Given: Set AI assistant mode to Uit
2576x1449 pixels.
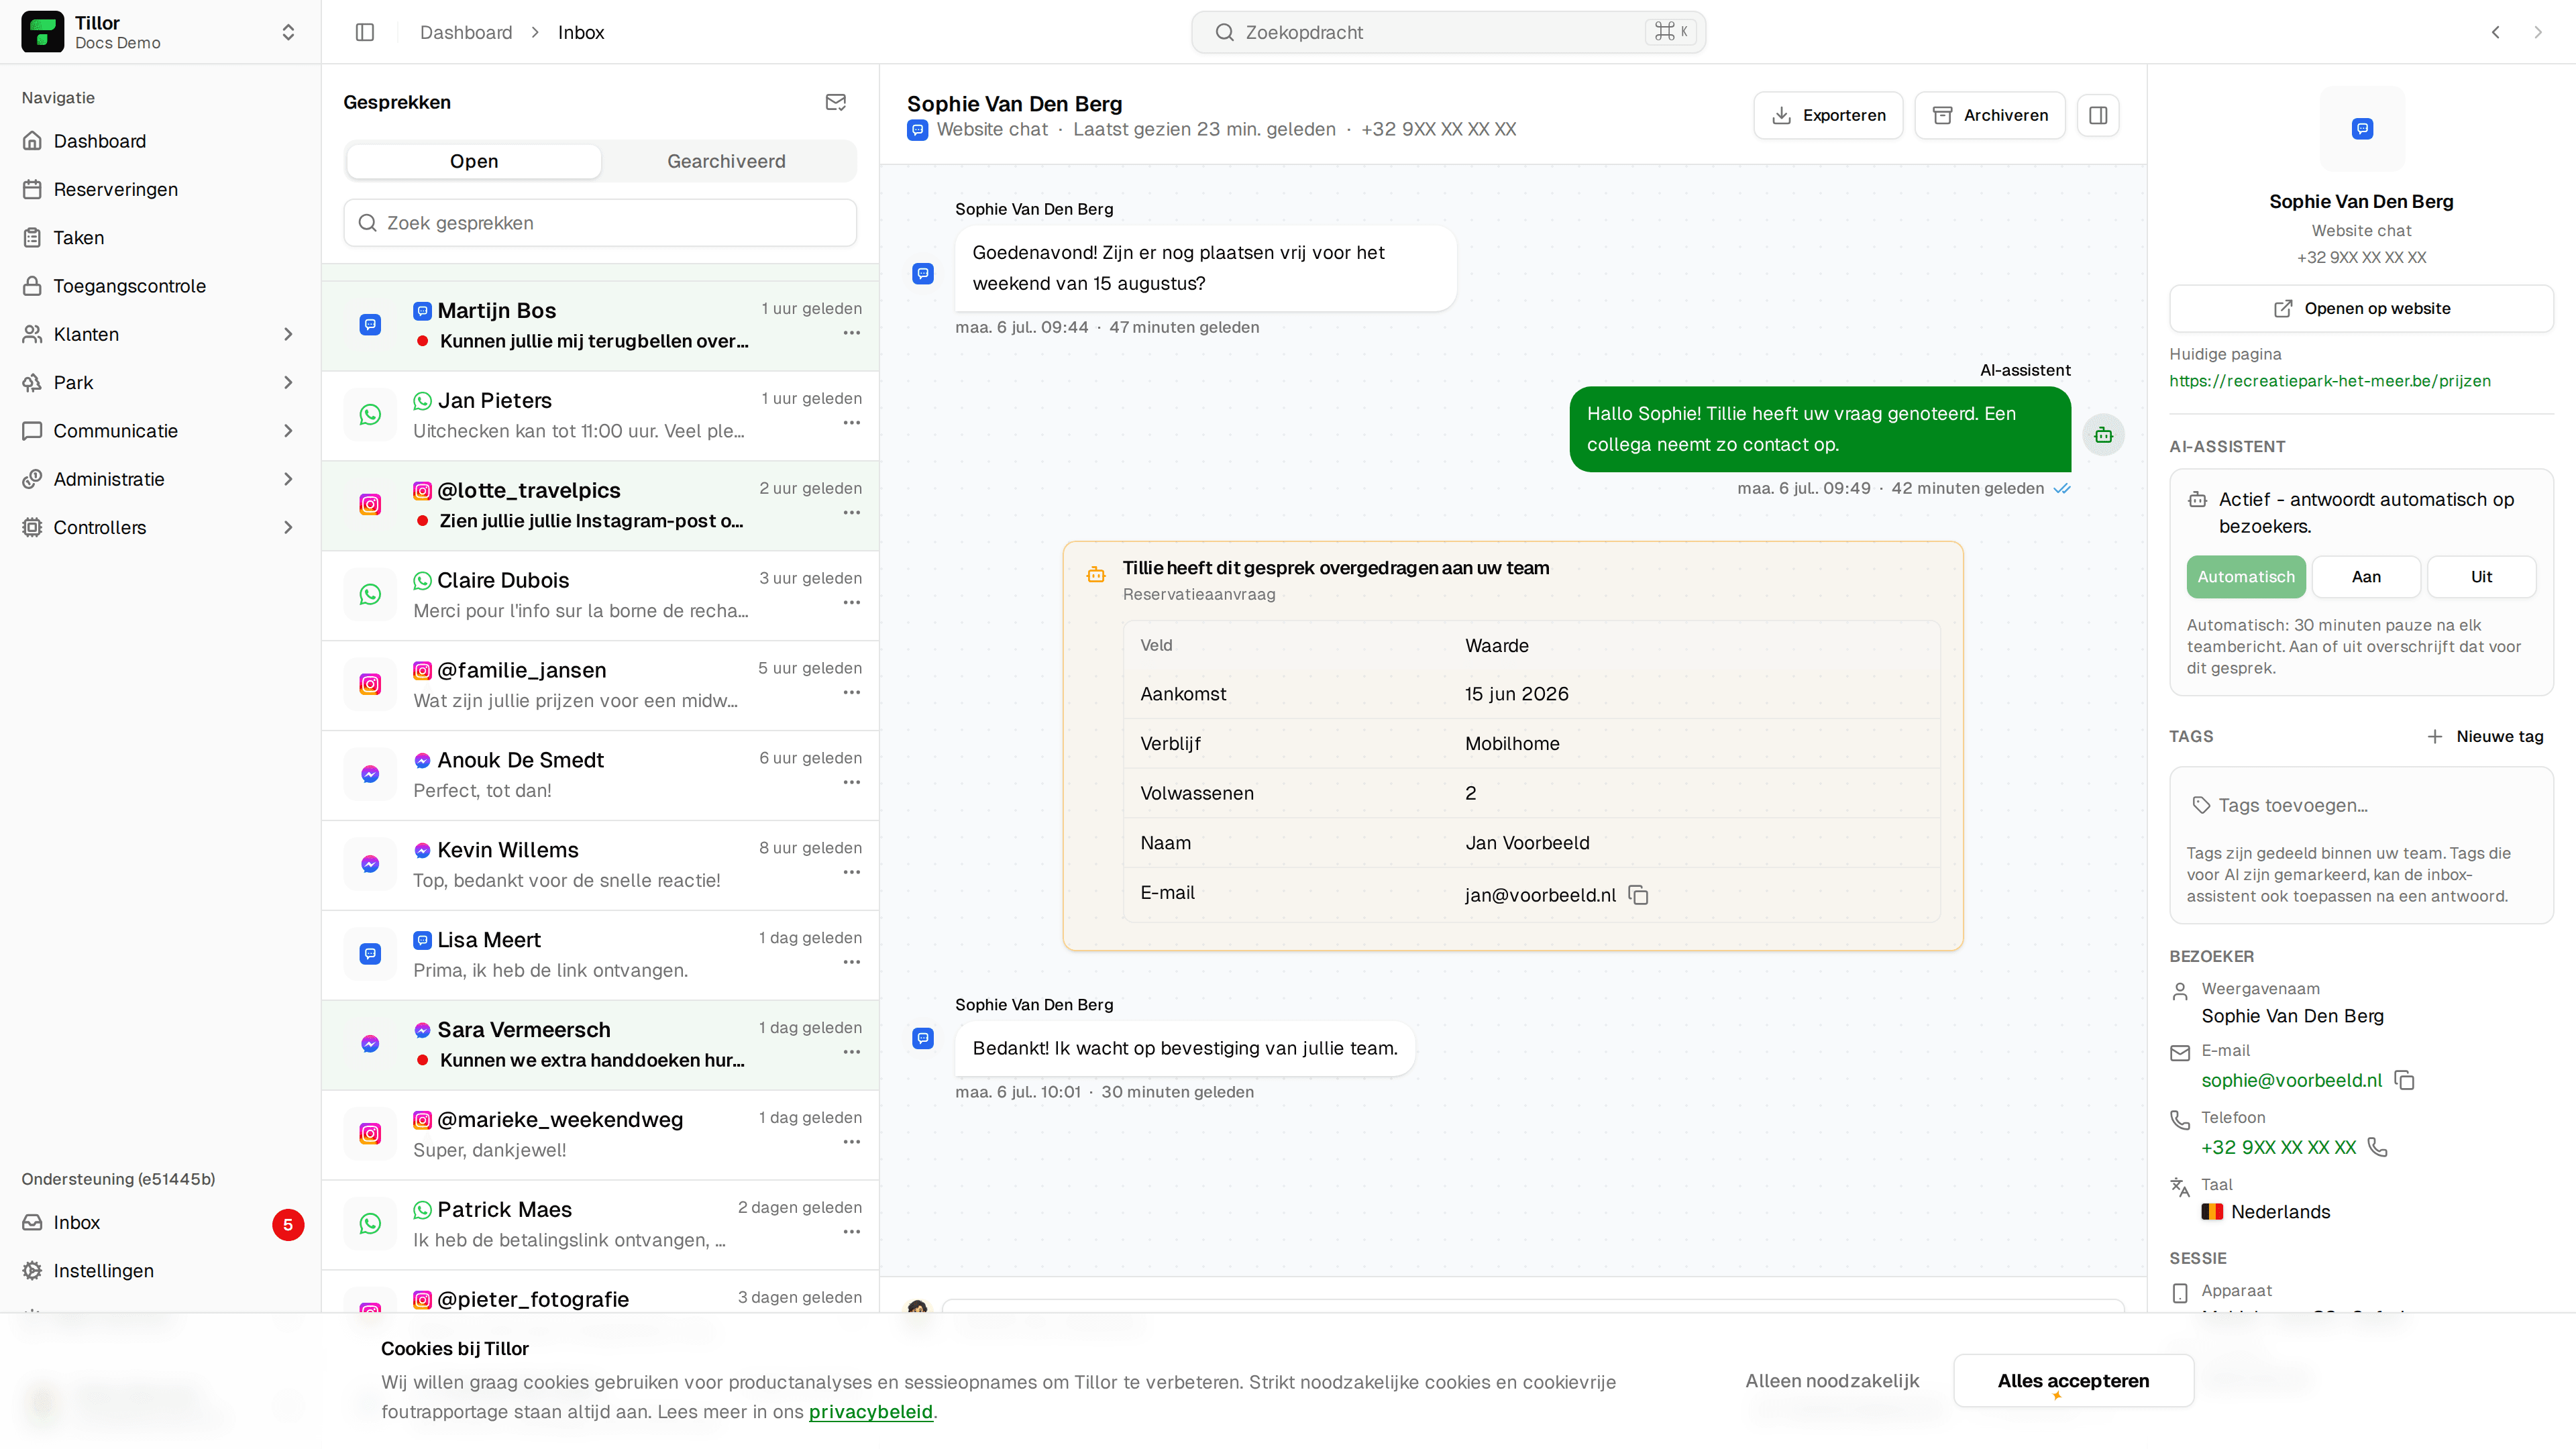Looking at the screenshot, I should pyautogui.click(x=2481, y=577).
